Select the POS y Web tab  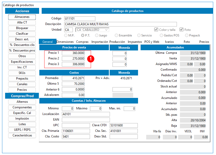click(x=152, y=42)
